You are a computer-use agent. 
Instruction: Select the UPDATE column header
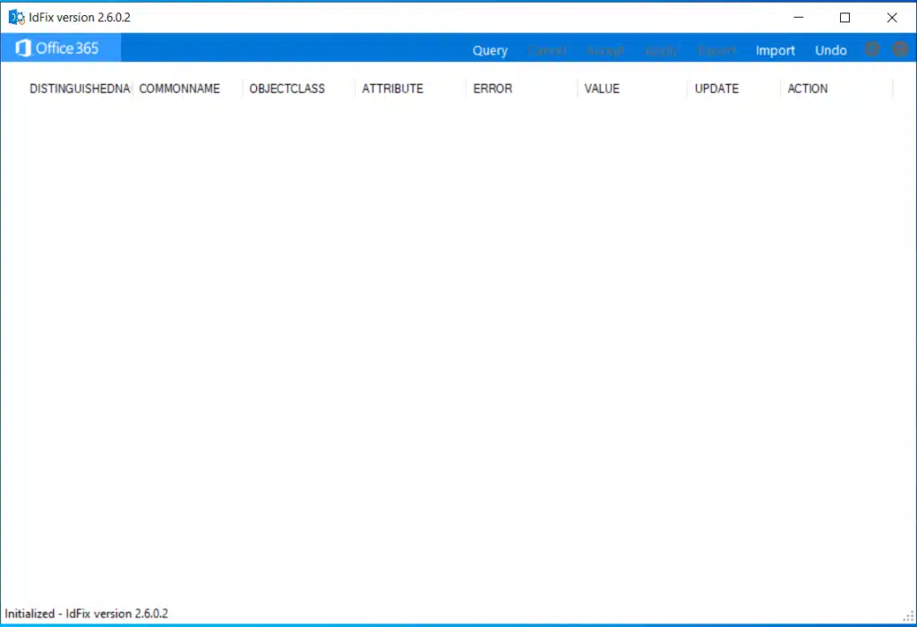click(x=716, y=89)
